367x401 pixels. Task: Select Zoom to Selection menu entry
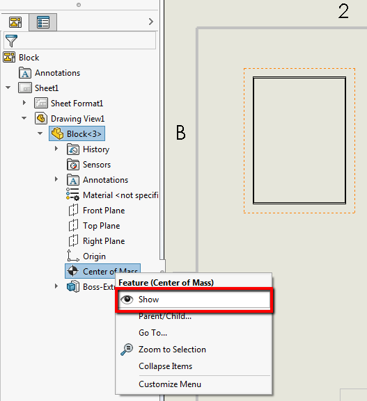[172, 350]
